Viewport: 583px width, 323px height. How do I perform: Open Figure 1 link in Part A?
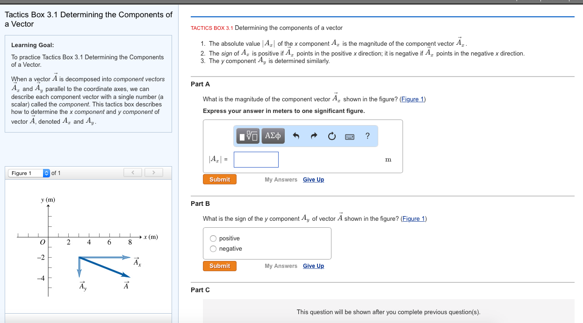click(412, 99)
